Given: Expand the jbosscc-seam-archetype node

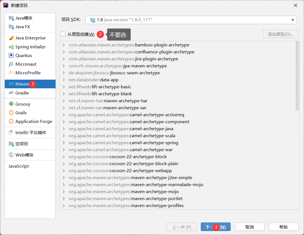Looking at the screenshot, I should click(64, 73).
